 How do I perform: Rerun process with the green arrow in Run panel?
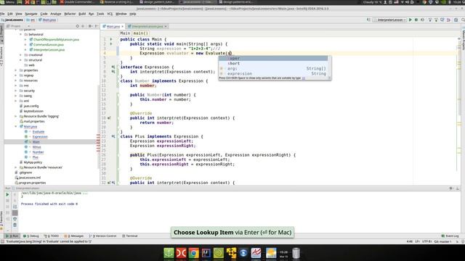pyautogui.click(x=7, y=194)
